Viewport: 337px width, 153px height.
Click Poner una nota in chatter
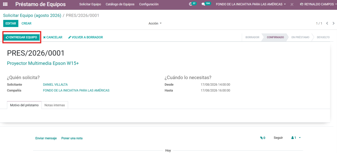[72, 138]
